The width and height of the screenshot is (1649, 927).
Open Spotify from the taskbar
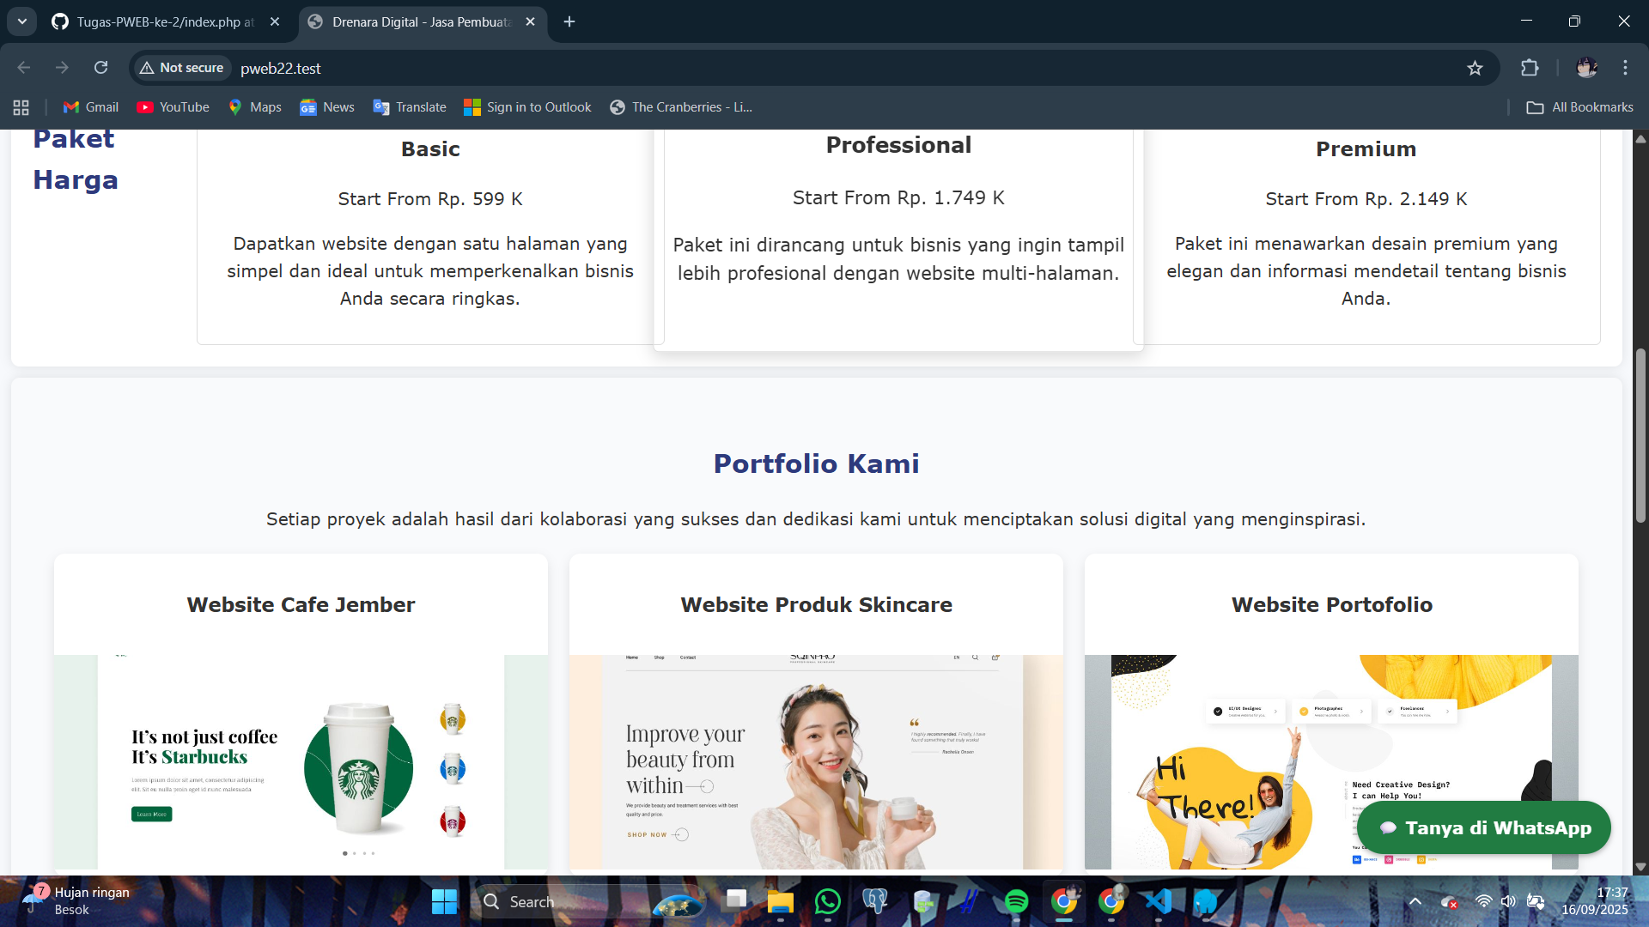point(1016,901)
